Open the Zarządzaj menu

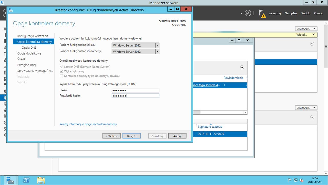point(275,13)
